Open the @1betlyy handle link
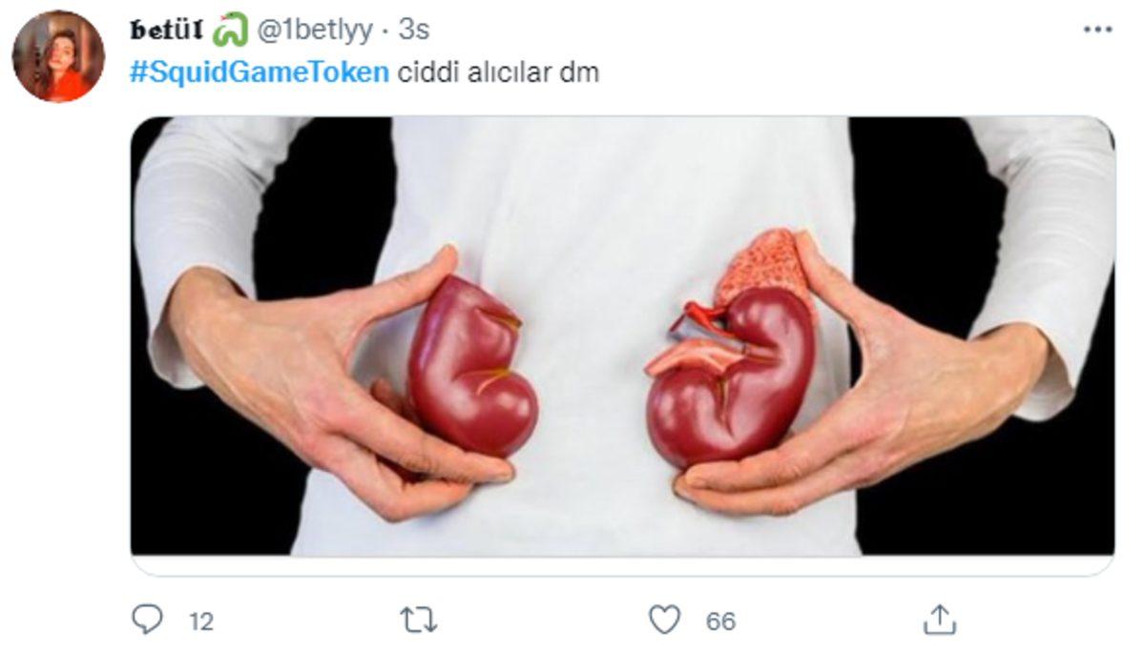 click(312, 30)
